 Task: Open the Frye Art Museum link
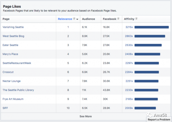pos(13,99)
